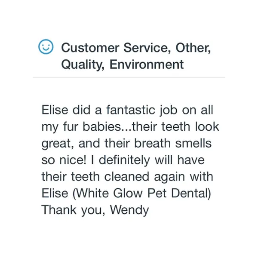Viewport: 258px width, 258px height.
Task: Select the word "great," in the review
Action: click(x=58, y=144)
